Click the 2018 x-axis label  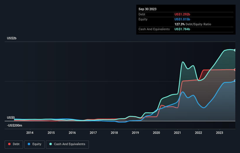tap(114, 133)
